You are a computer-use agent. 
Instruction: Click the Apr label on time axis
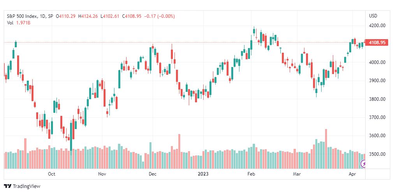[x=353, y=174]
